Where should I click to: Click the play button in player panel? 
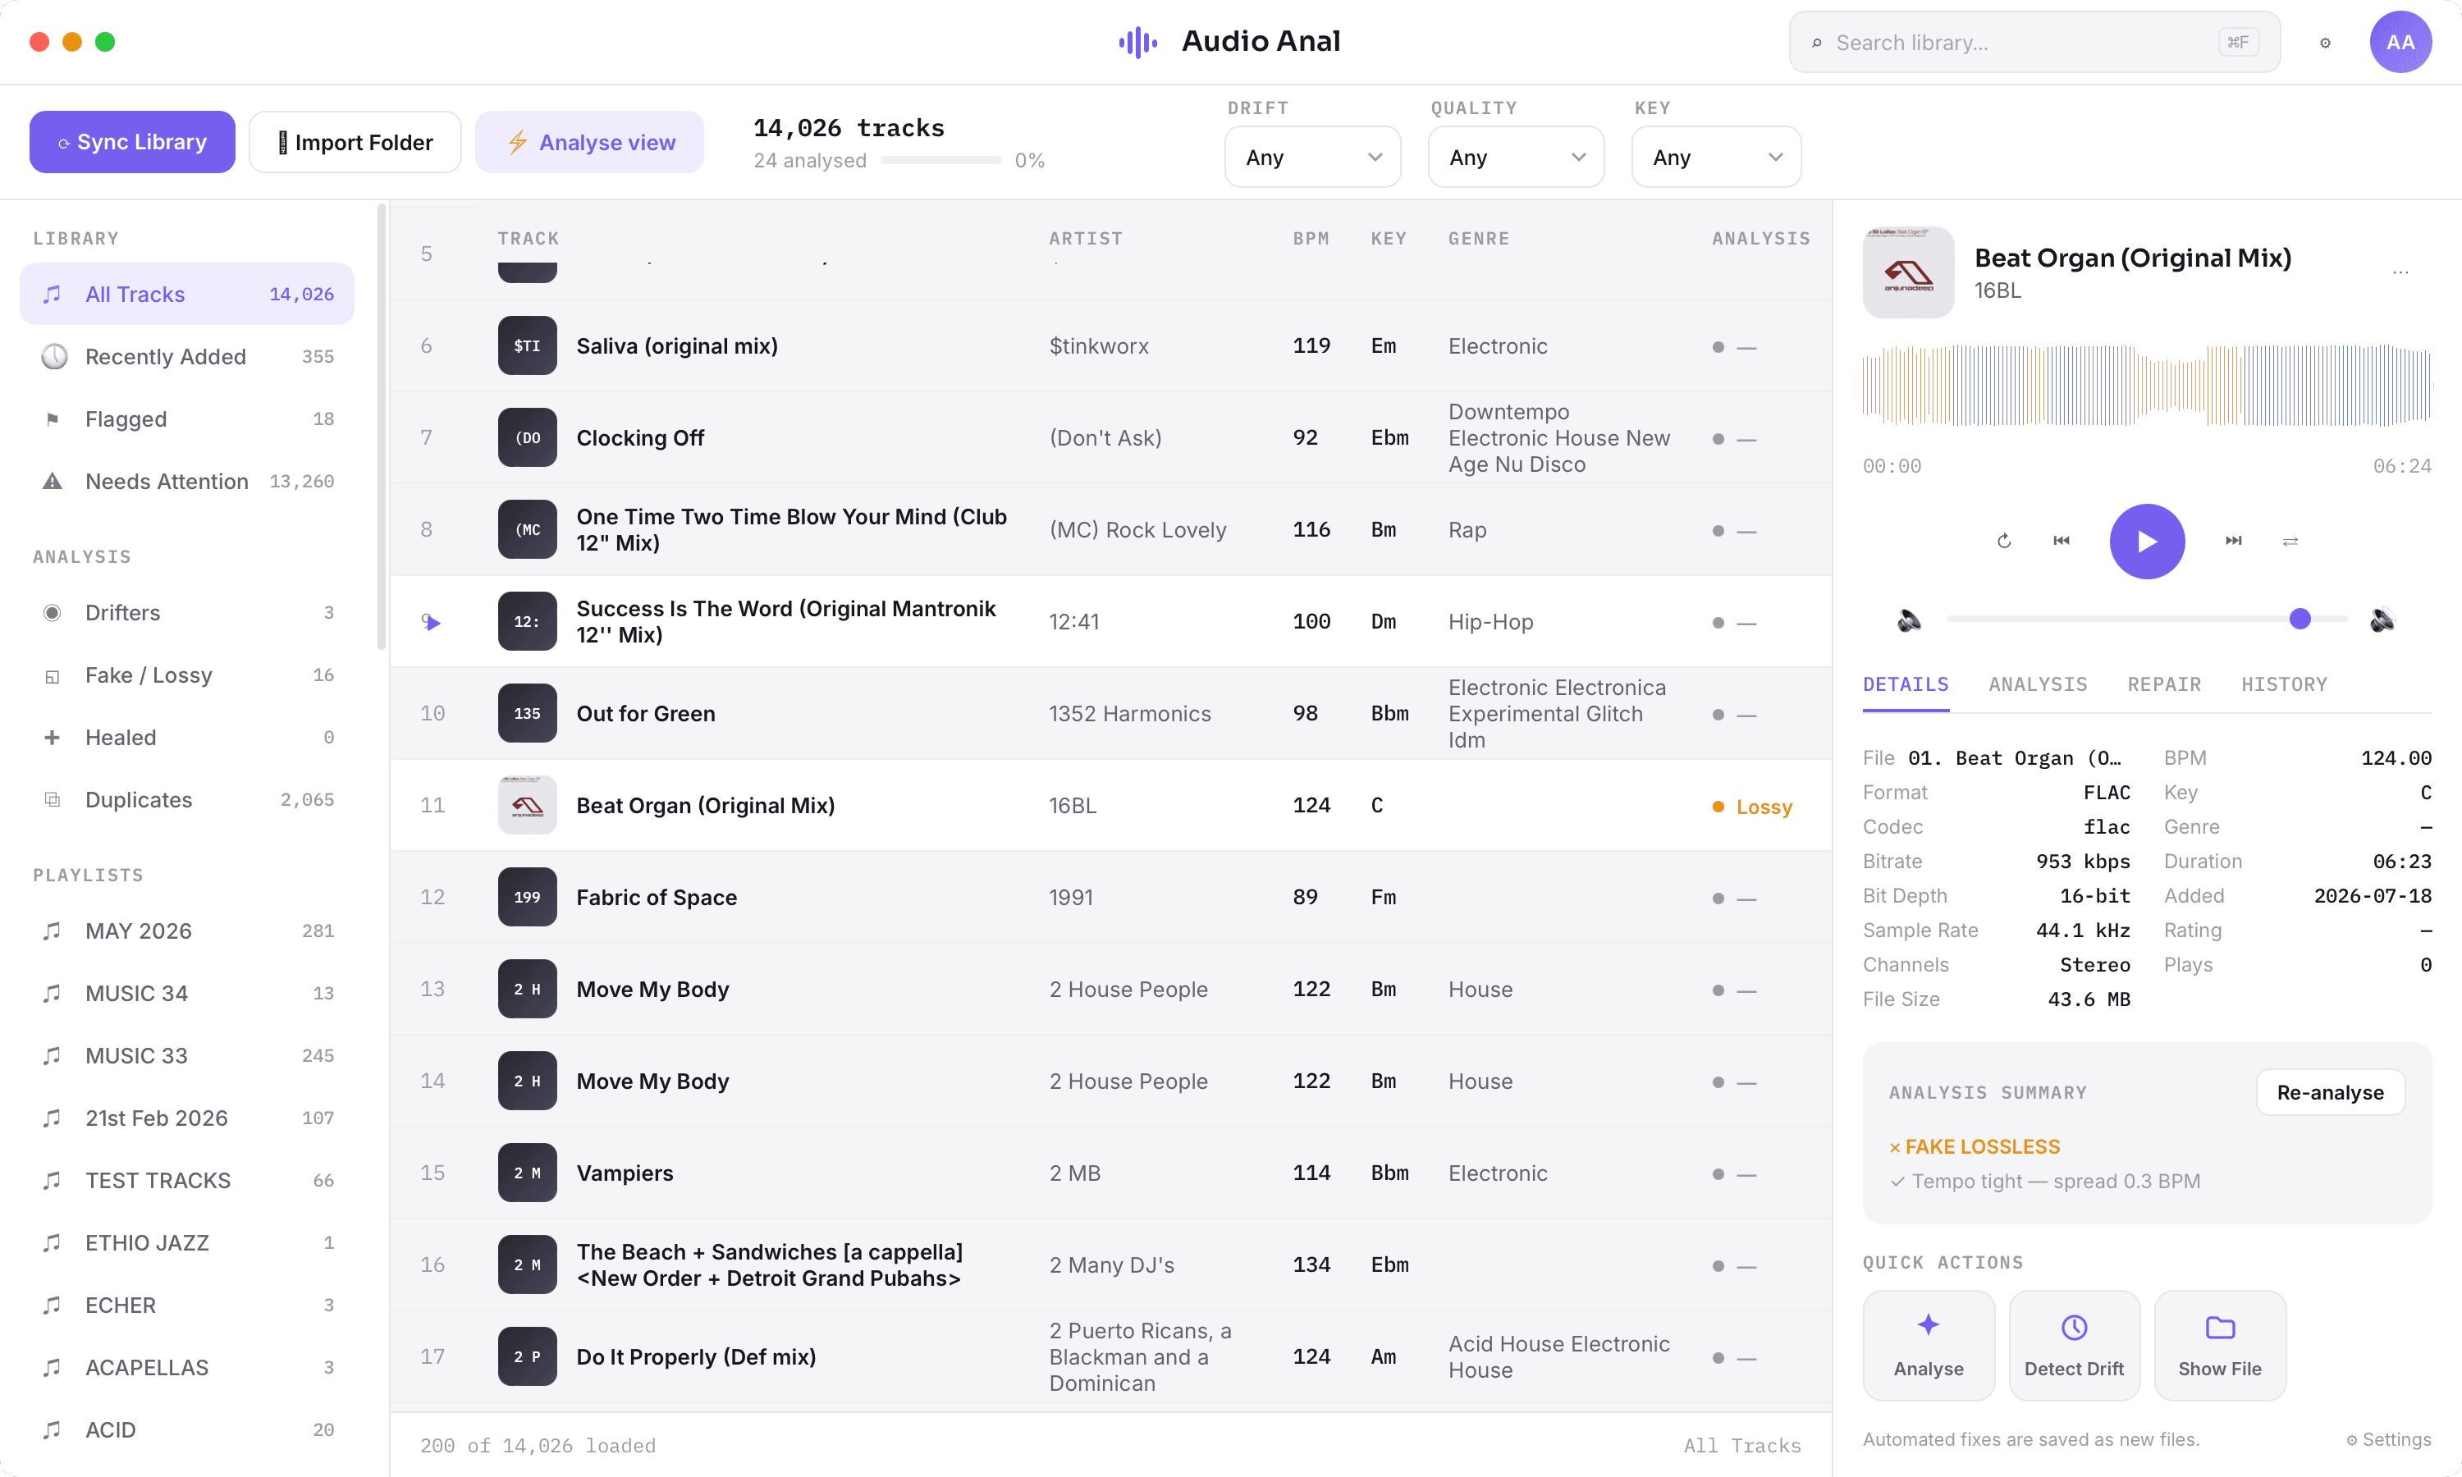pyautogui.click(x=2147, y=542)
